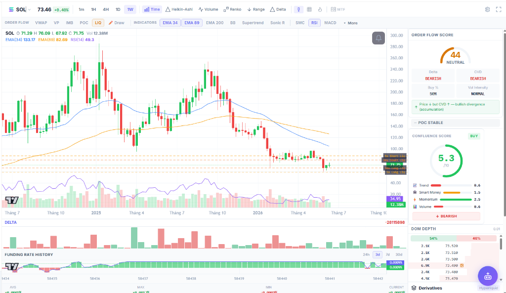506x293 pixels.
Task: Open the MTF multi-timeframe view
Action: tap(338, 9)
